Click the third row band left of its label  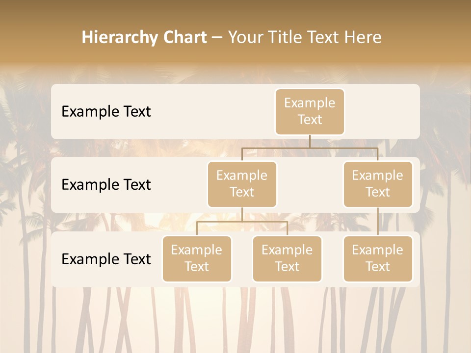56,259
